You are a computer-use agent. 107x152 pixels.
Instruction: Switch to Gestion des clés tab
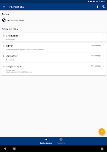point(46,141)
